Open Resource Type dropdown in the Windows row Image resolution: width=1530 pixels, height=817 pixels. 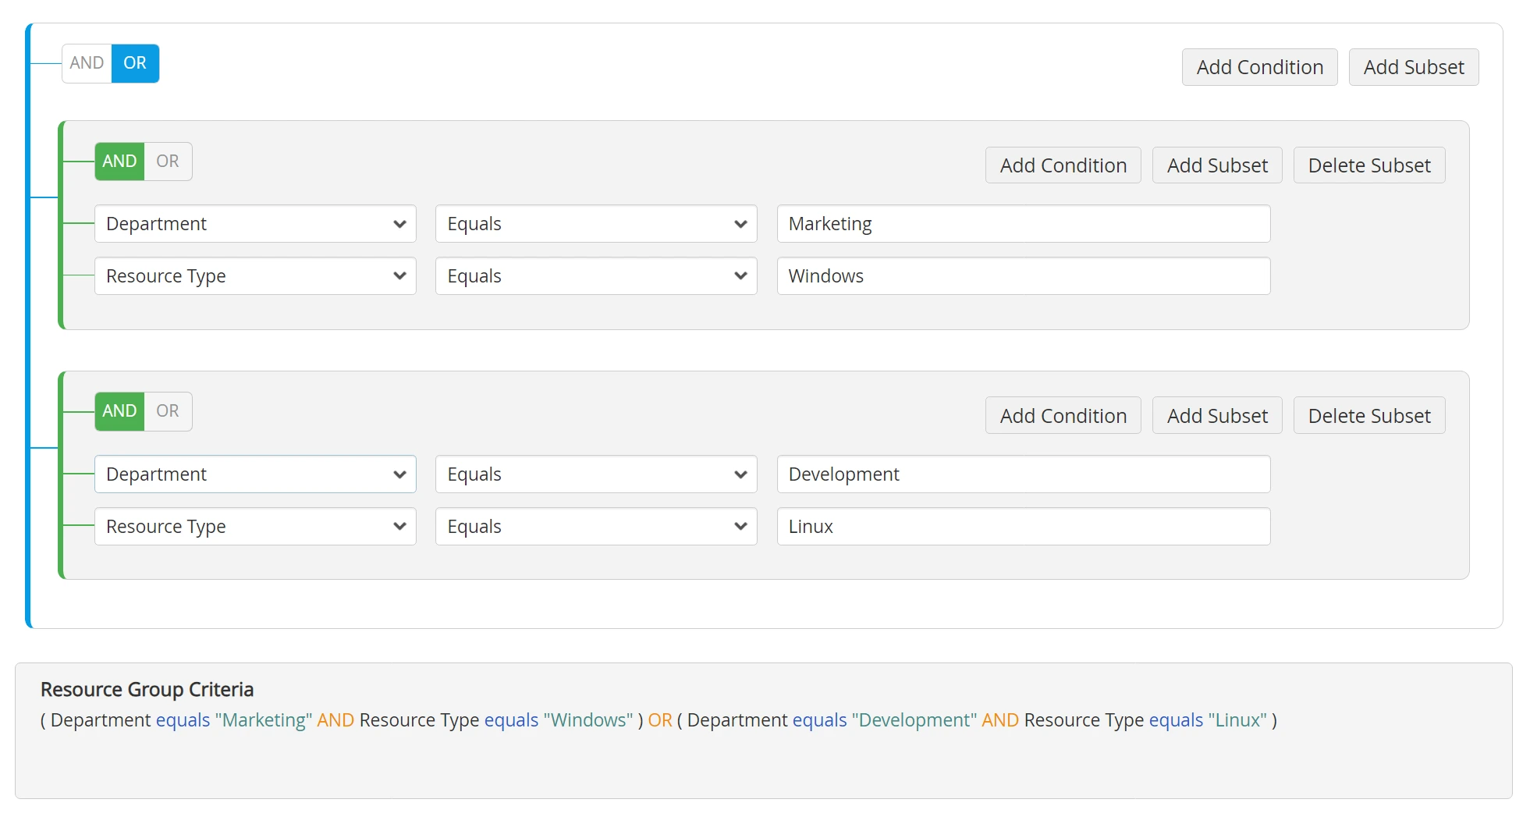tap(255, 276)
